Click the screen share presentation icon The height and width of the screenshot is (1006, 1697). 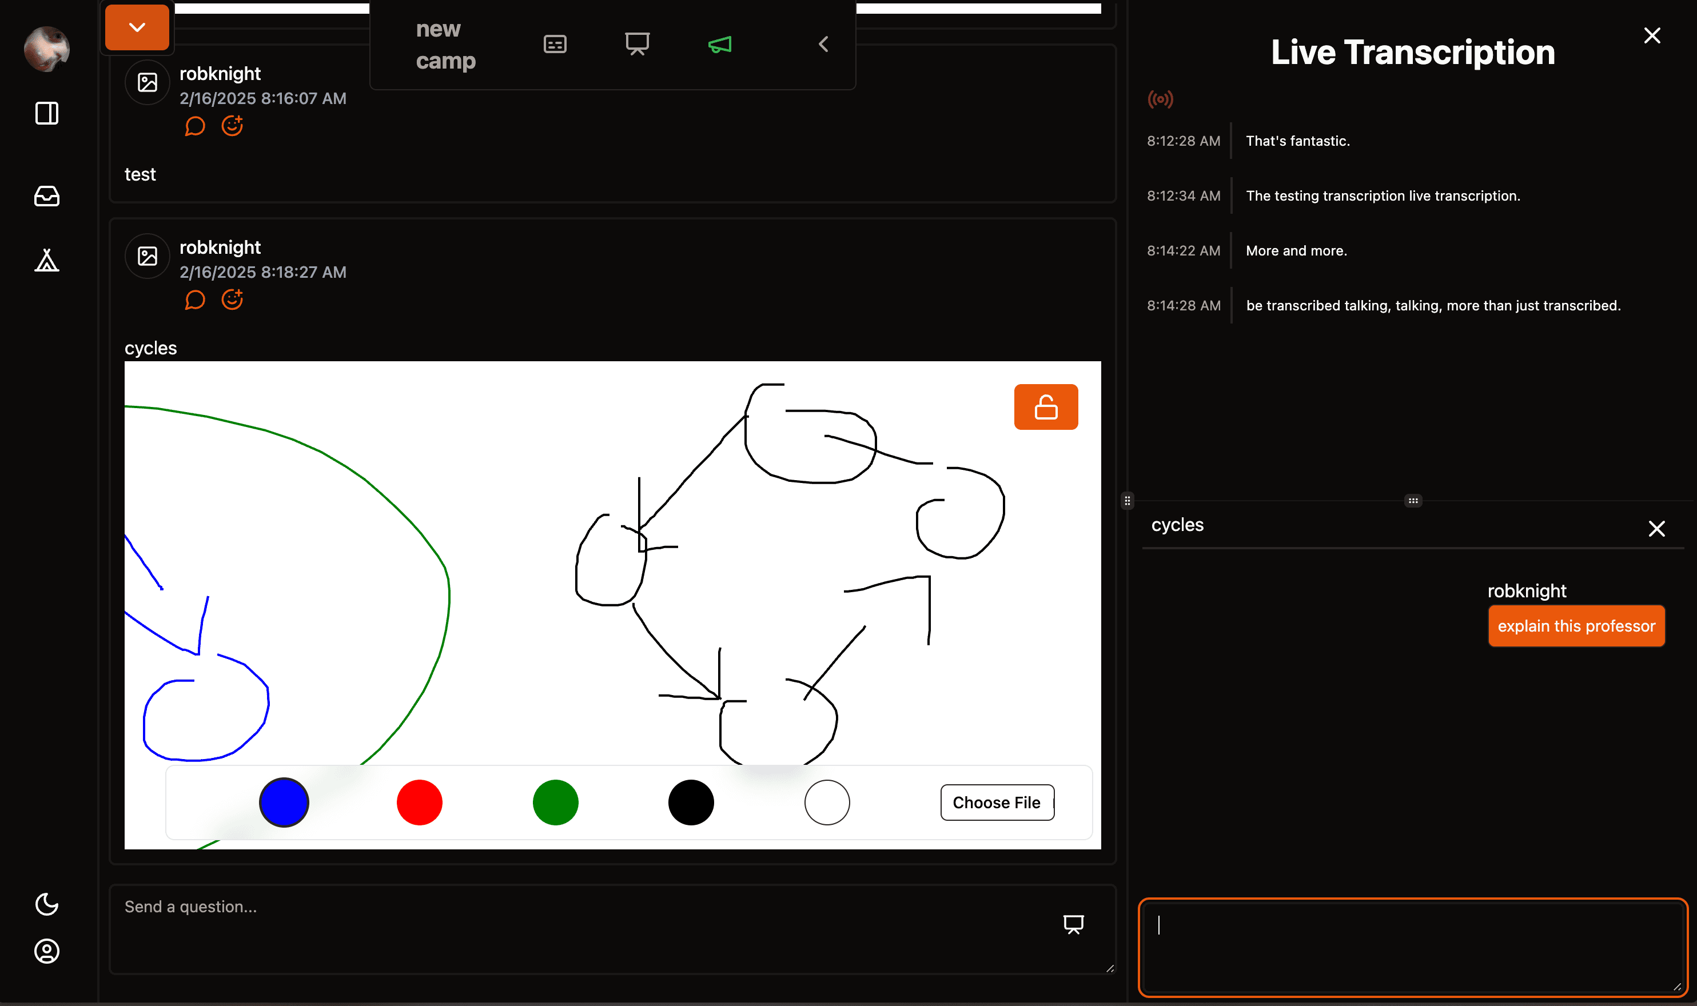(637, 45)
